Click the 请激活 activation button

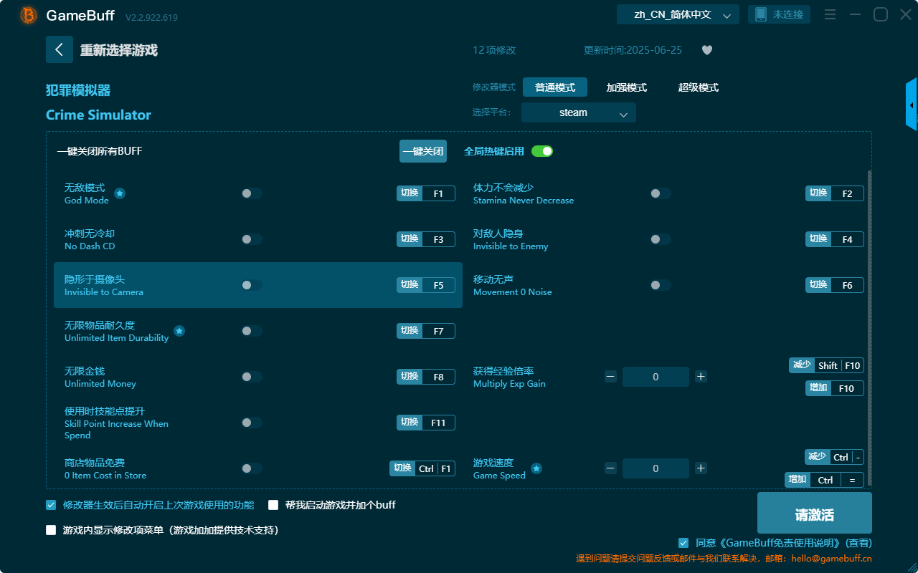tap(814, 512)
